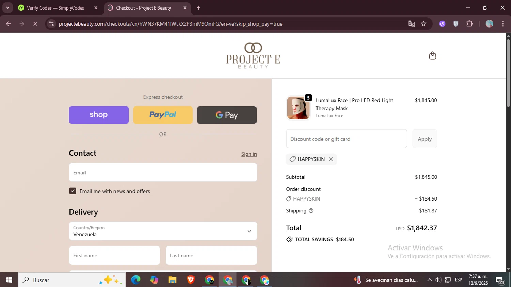Click the volume speaker tray icon

(x=438, y=280)
